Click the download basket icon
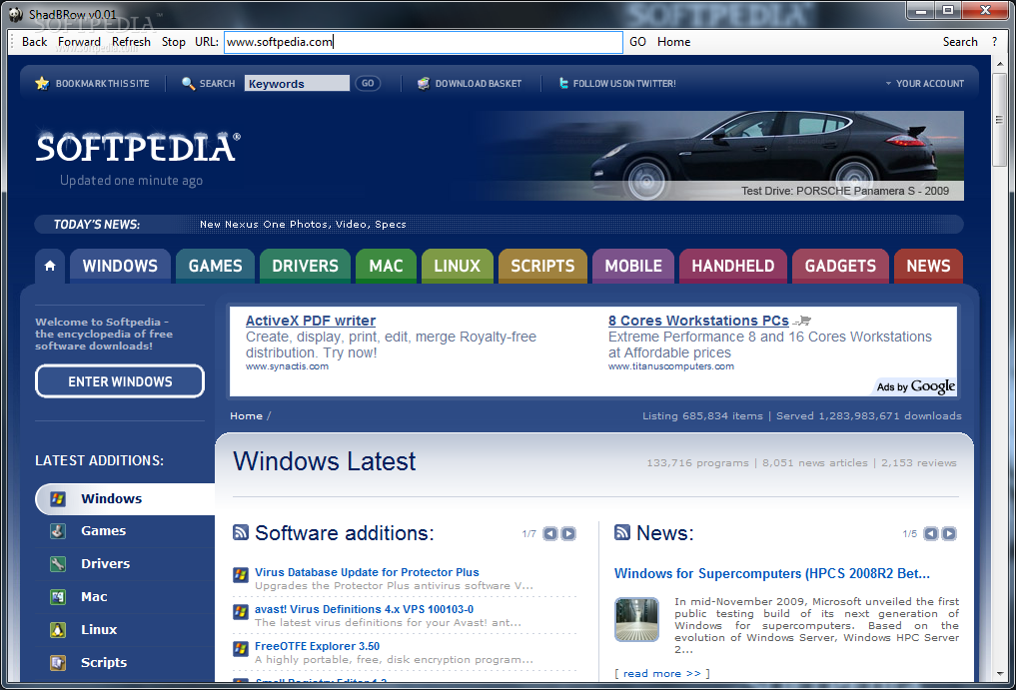This screenshot has height=690, width=1016. pyautogui.click(x=424, y=83)
